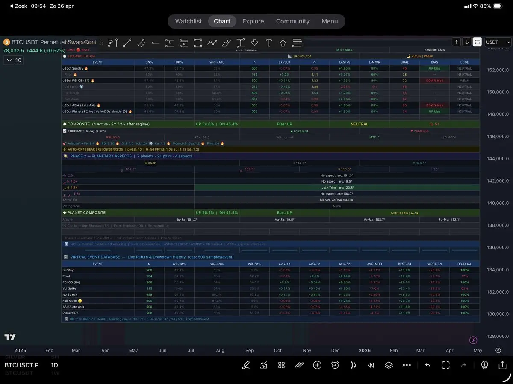
Task: Open the indicators chart icon
Action: click(x=264, y=365)
